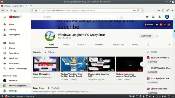Reload the page in Firefox
Screen dimensions: 175x98
(11, 11)
